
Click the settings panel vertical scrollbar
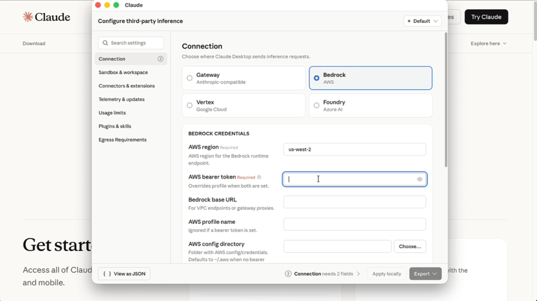[446, 100]
